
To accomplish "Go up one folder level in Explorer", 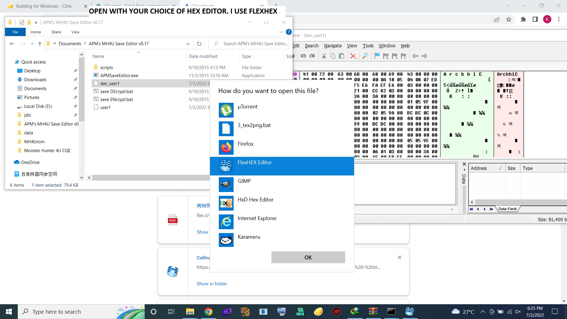I will click(40, 44).
